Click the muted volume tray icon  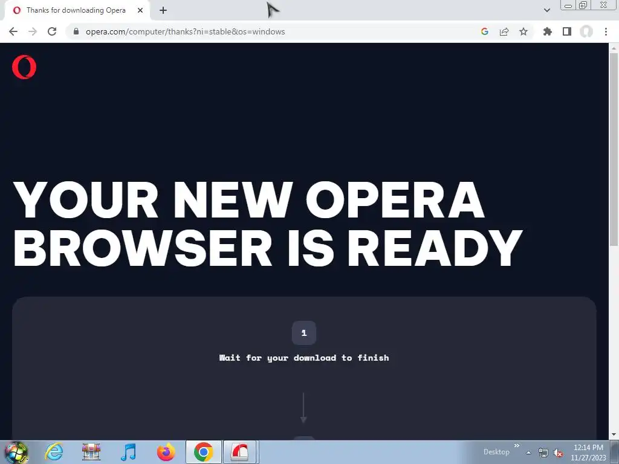[x=558, y=453]
